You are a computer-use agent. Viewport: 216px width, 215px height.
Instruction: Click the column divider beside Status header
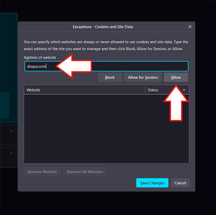[x=145, y=90]
